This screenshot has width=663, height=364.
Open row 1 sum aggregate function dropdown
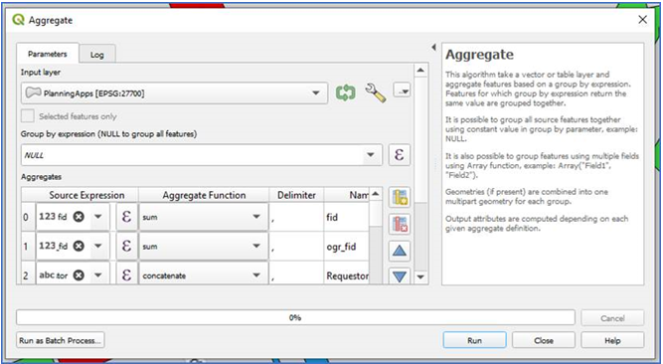click(204, 246)
